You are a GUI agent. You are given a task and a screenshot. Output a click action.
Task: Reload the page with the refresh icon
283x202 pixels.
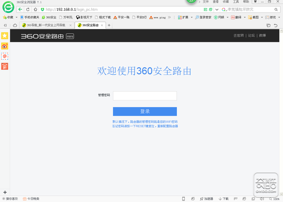[28, 10]
